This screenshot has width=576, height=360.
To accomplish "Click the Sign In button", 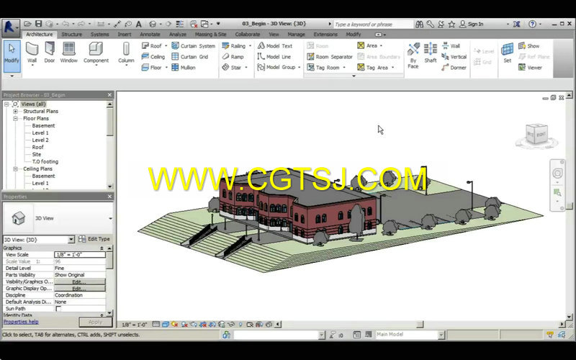I will click(472, 24).
